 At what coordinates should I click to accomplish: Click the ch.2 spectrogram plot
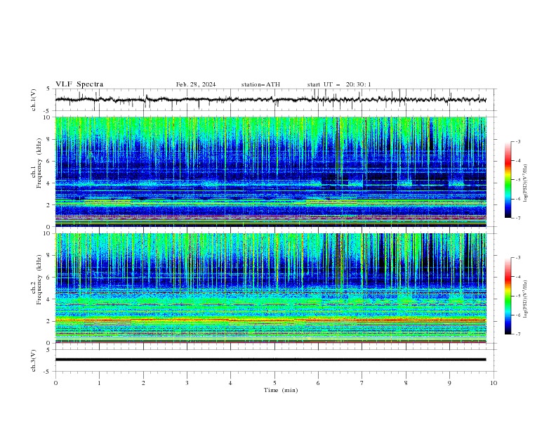[271, 288]
